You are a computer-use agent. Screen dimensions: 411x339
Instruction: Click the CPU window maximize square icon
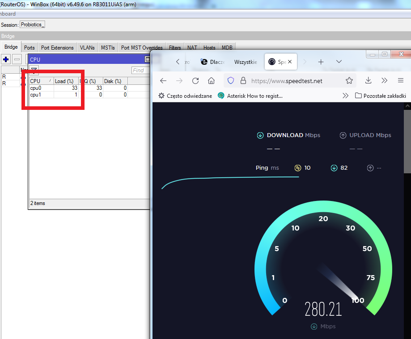(x=147, y=59)
